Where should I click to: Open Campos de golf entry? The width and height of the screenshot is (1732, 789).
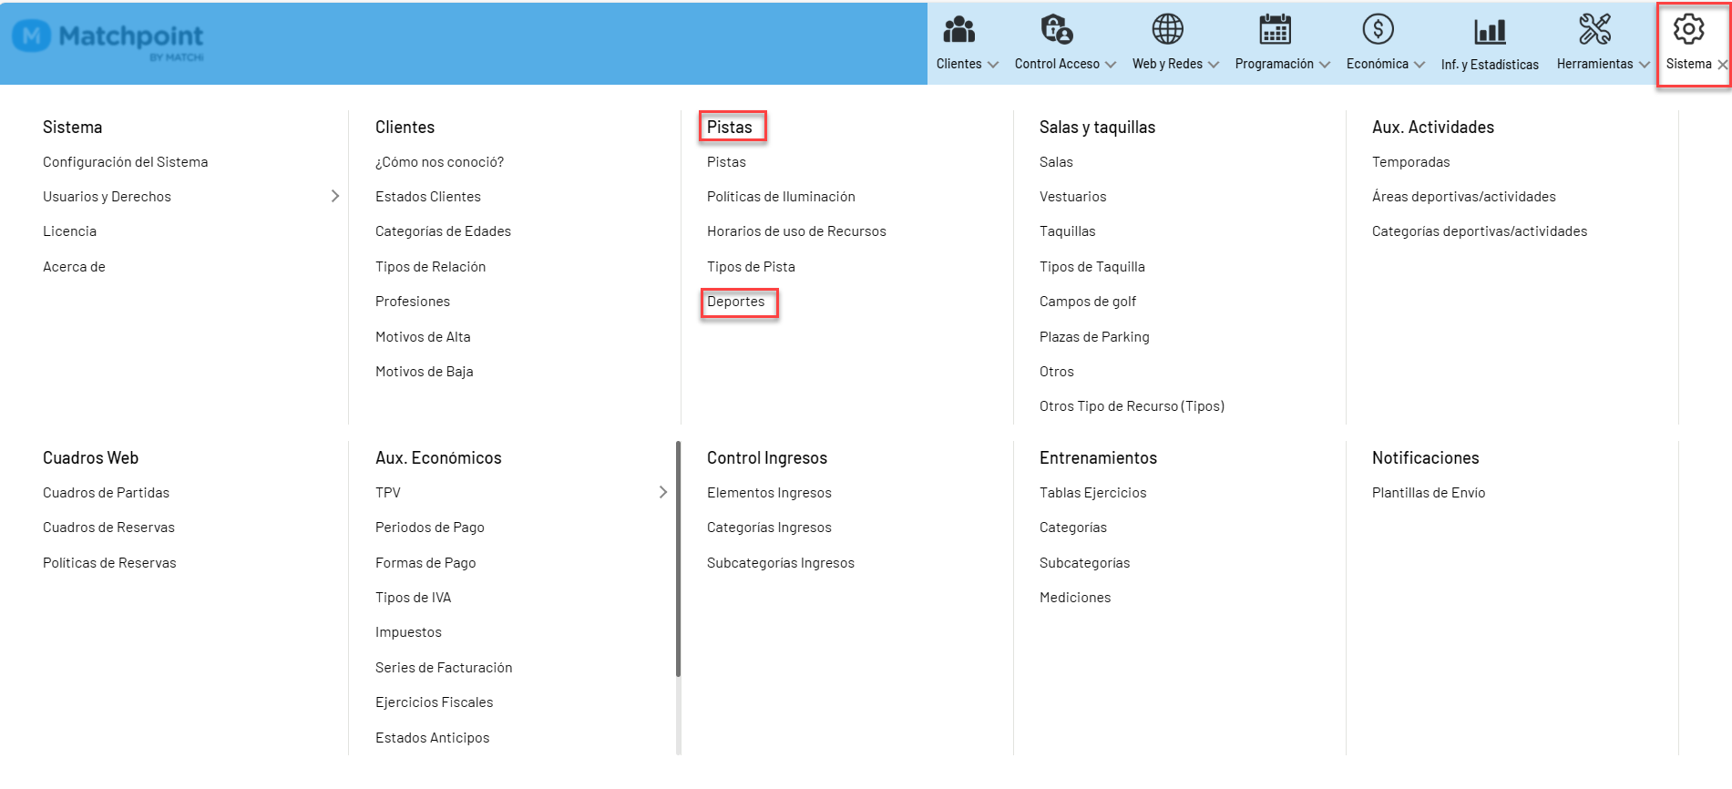(x=1088, y=302)
